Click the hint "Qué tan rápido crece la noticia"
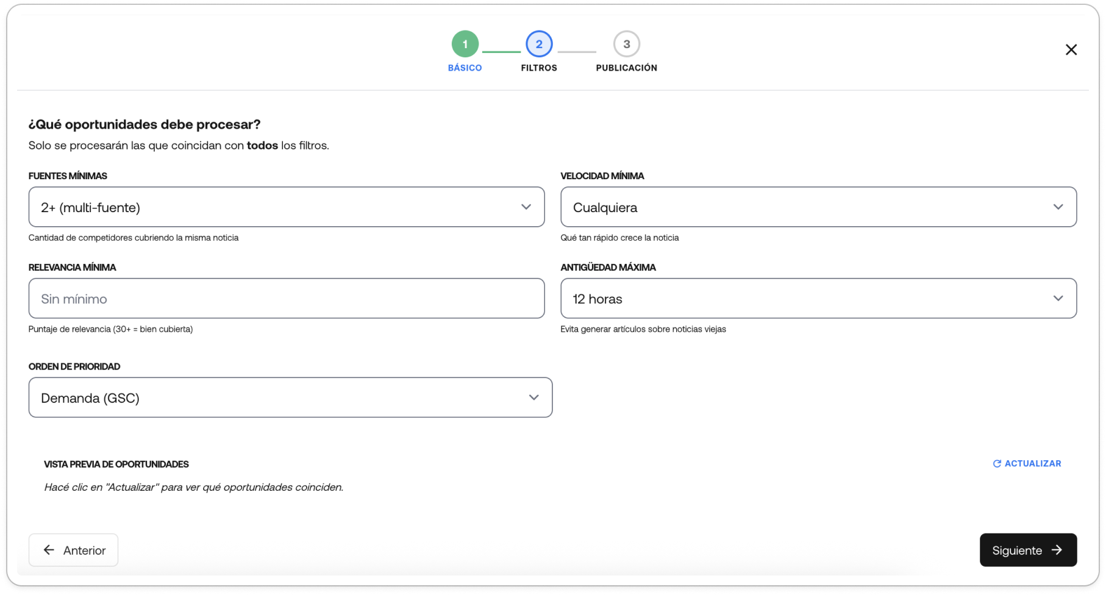Viewport: 1106px width, 595px height. (619, 238)
